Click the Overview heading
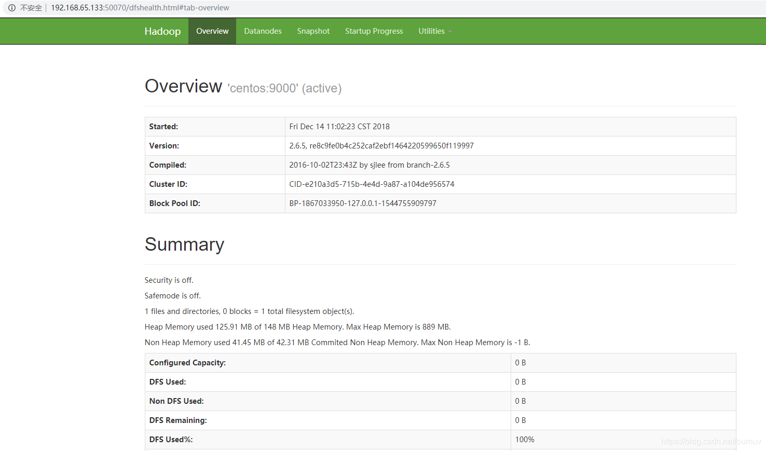This screenshot has width=766, height=451. point(184,86)
